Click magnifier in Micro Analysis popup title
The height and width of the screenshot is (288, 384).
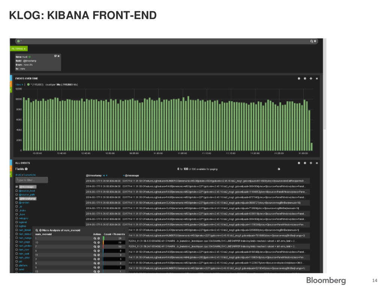coord(36,231)
